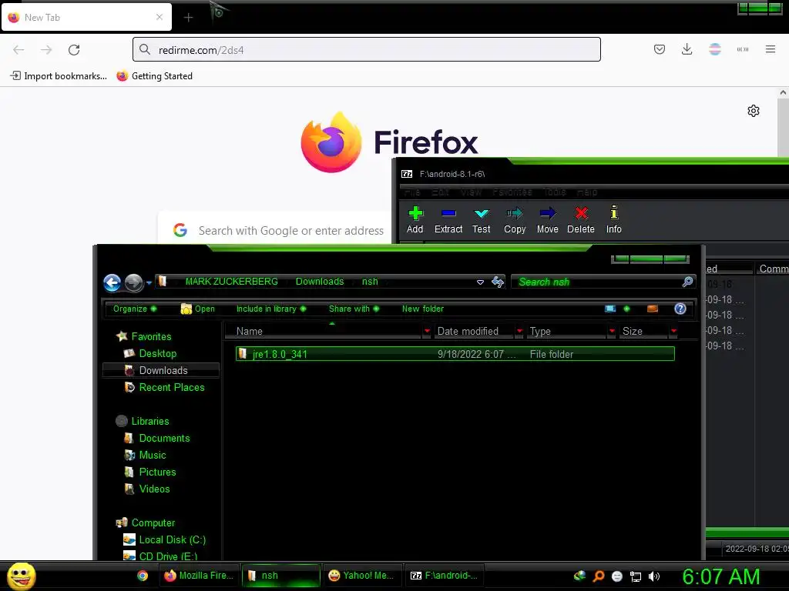The width and height of the screenshot is (789, 591).
Task: Open the Name column filter dropdown
Action: pos(427,331)
